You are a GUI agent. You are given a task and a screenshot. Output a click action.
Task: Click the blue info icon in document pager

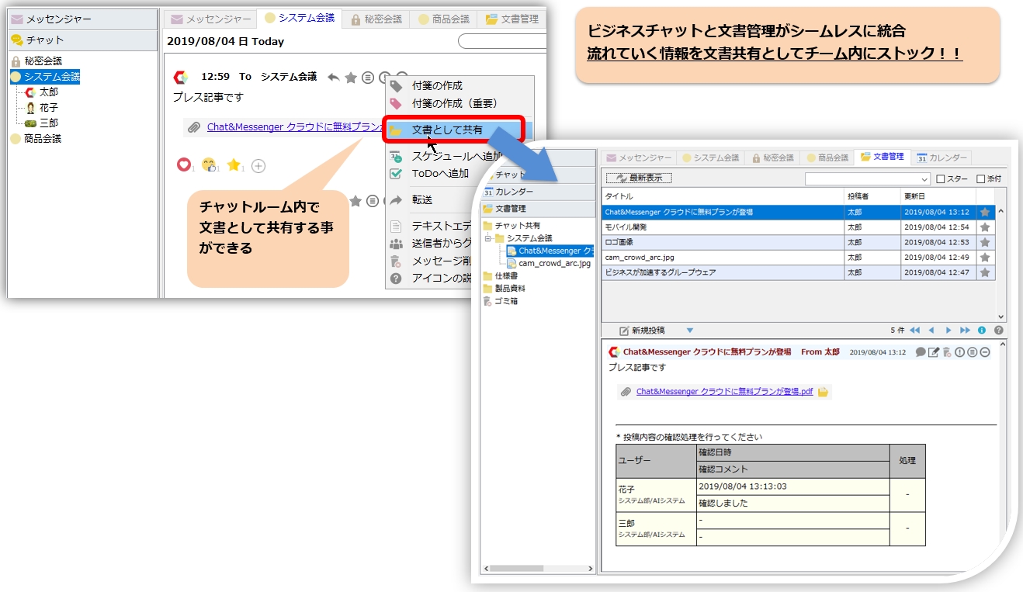pos(982,331)
